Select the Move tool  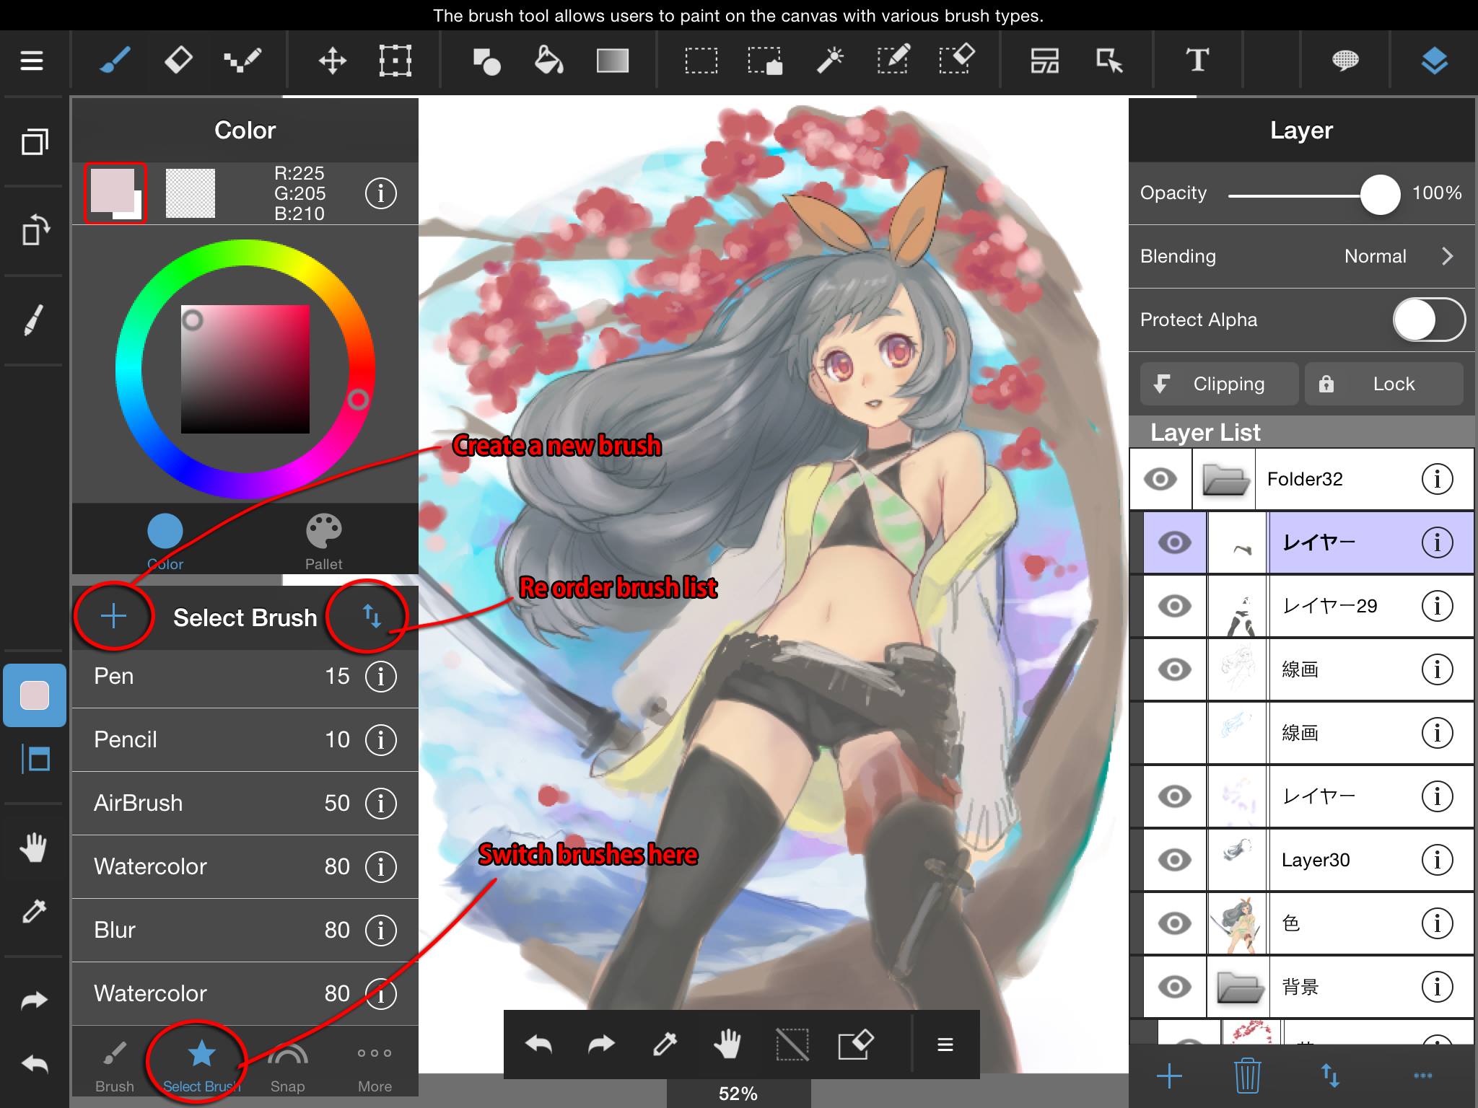[x=332, y=61]
